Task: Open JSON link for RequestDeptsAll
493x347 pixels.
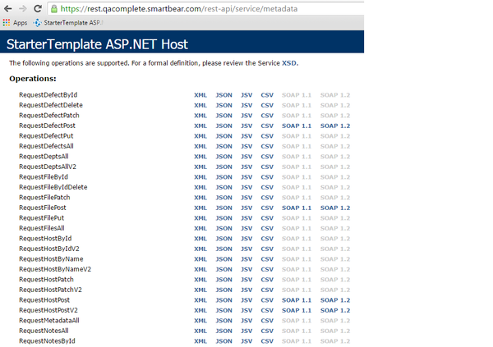Action: click(x=223, y=157)
